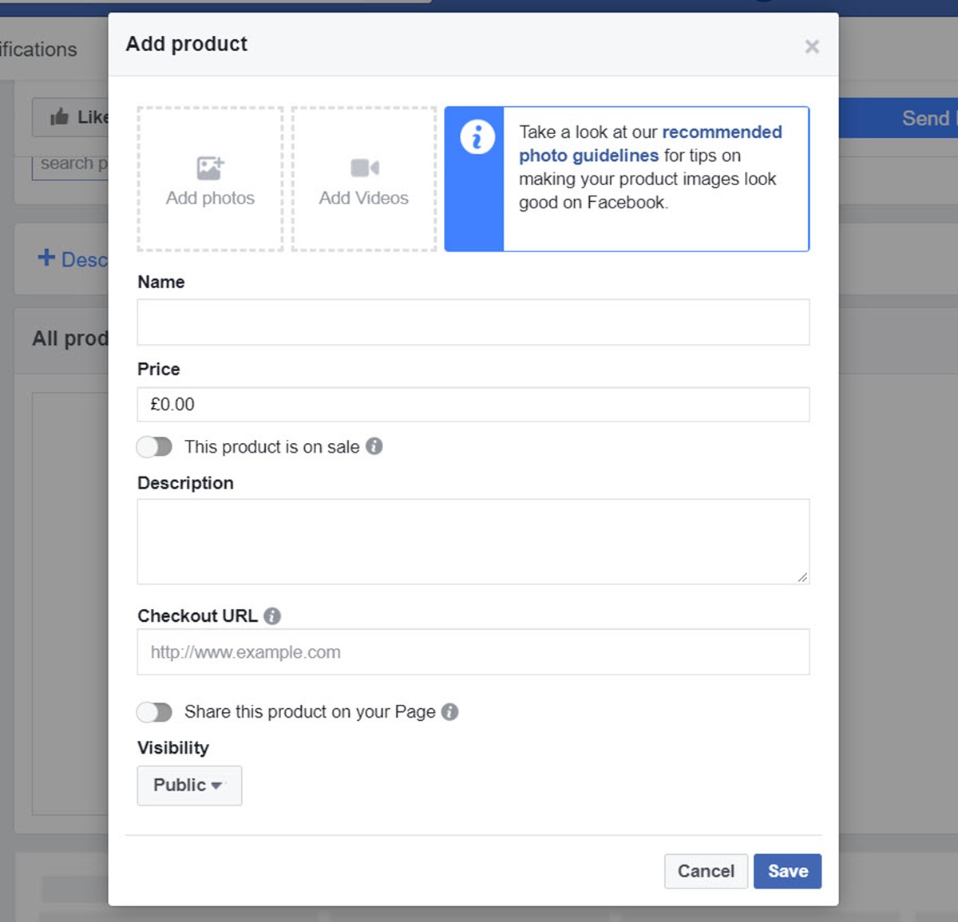Click into the Price field
Viewport: 958px width, 922px height.
[x=473, y=405]
